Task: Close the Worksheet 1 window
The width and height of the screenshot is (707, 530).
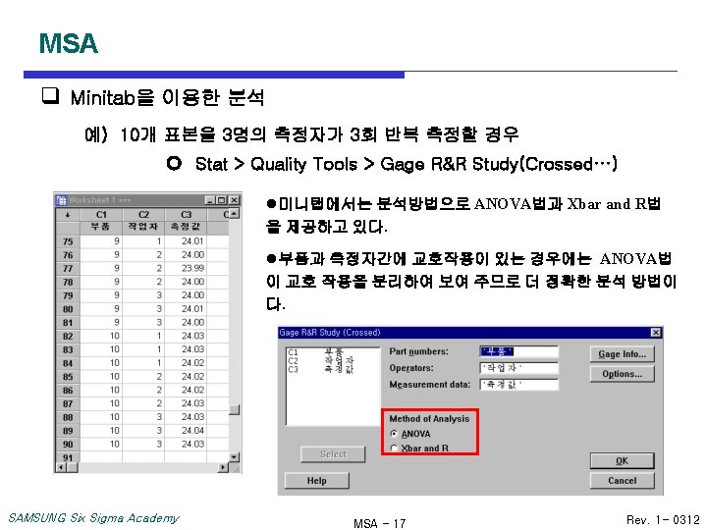Action: click(x=234, y=200)
